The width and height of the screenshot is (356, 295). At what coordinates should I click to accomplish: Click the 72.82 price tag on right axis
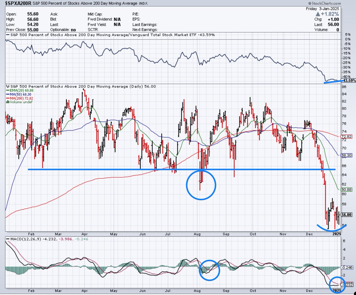(x=347, y=137)
